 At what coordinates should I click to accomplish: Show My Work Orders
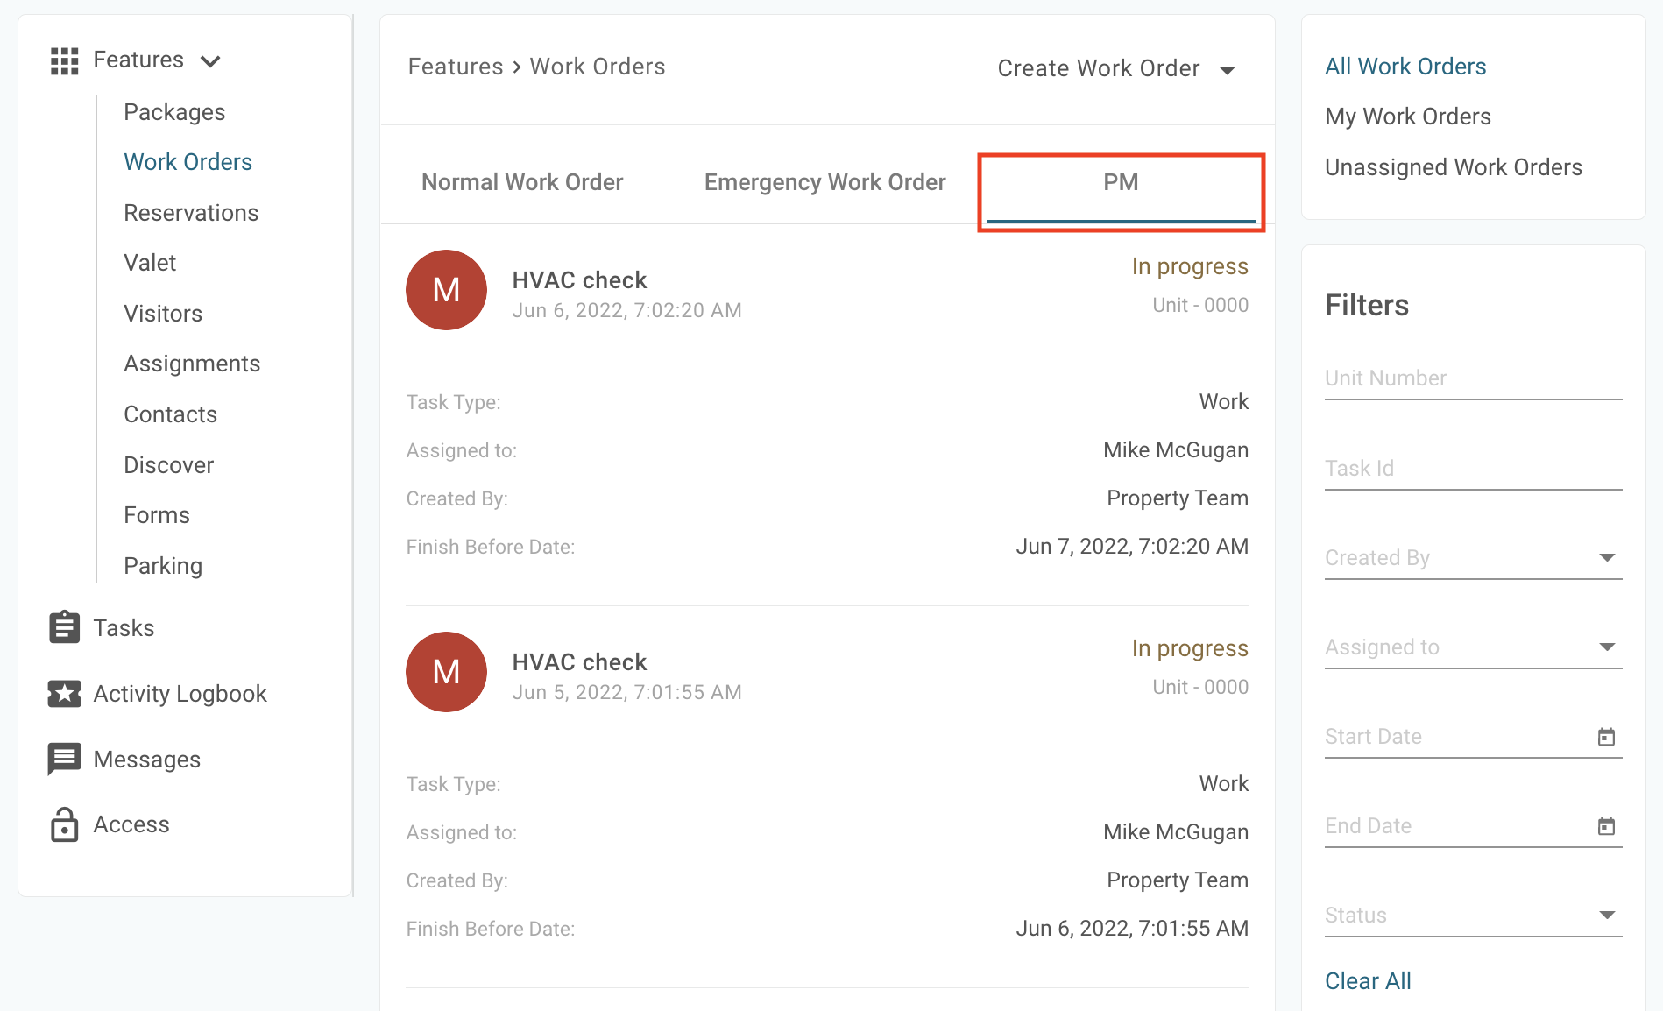point(1408,117)
